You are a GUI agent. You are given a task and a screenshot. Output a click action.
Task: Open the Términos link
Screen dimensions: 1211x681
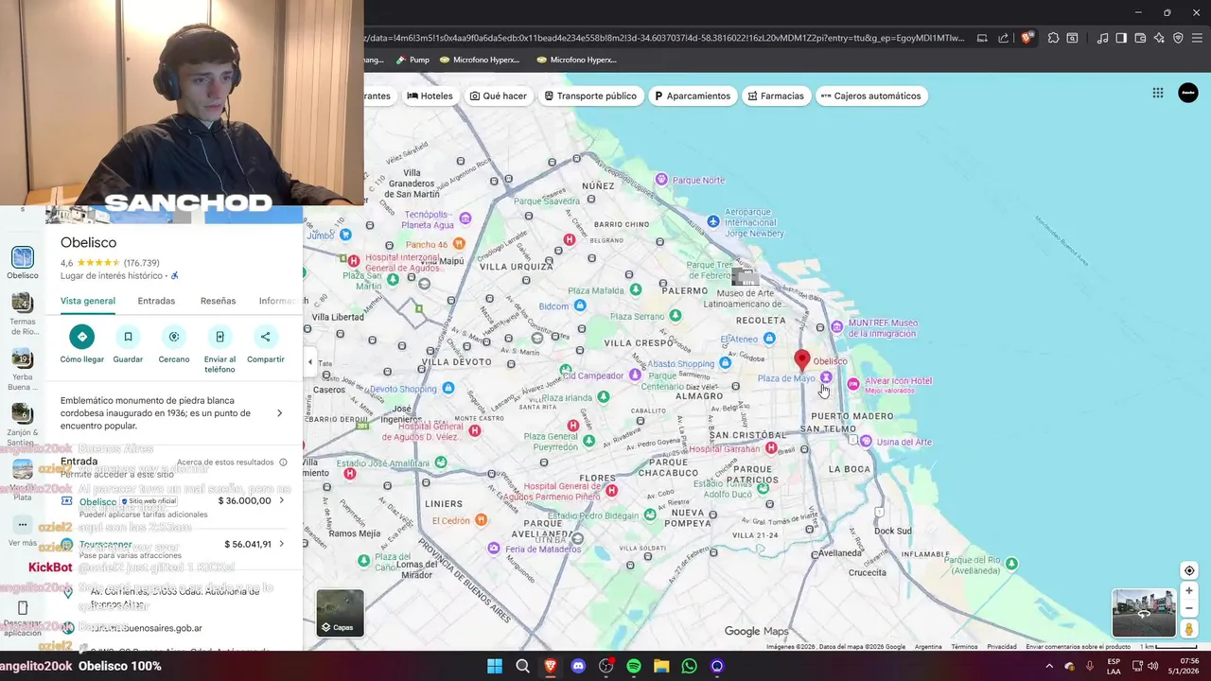pyautogui.click(x=964, y=647)
